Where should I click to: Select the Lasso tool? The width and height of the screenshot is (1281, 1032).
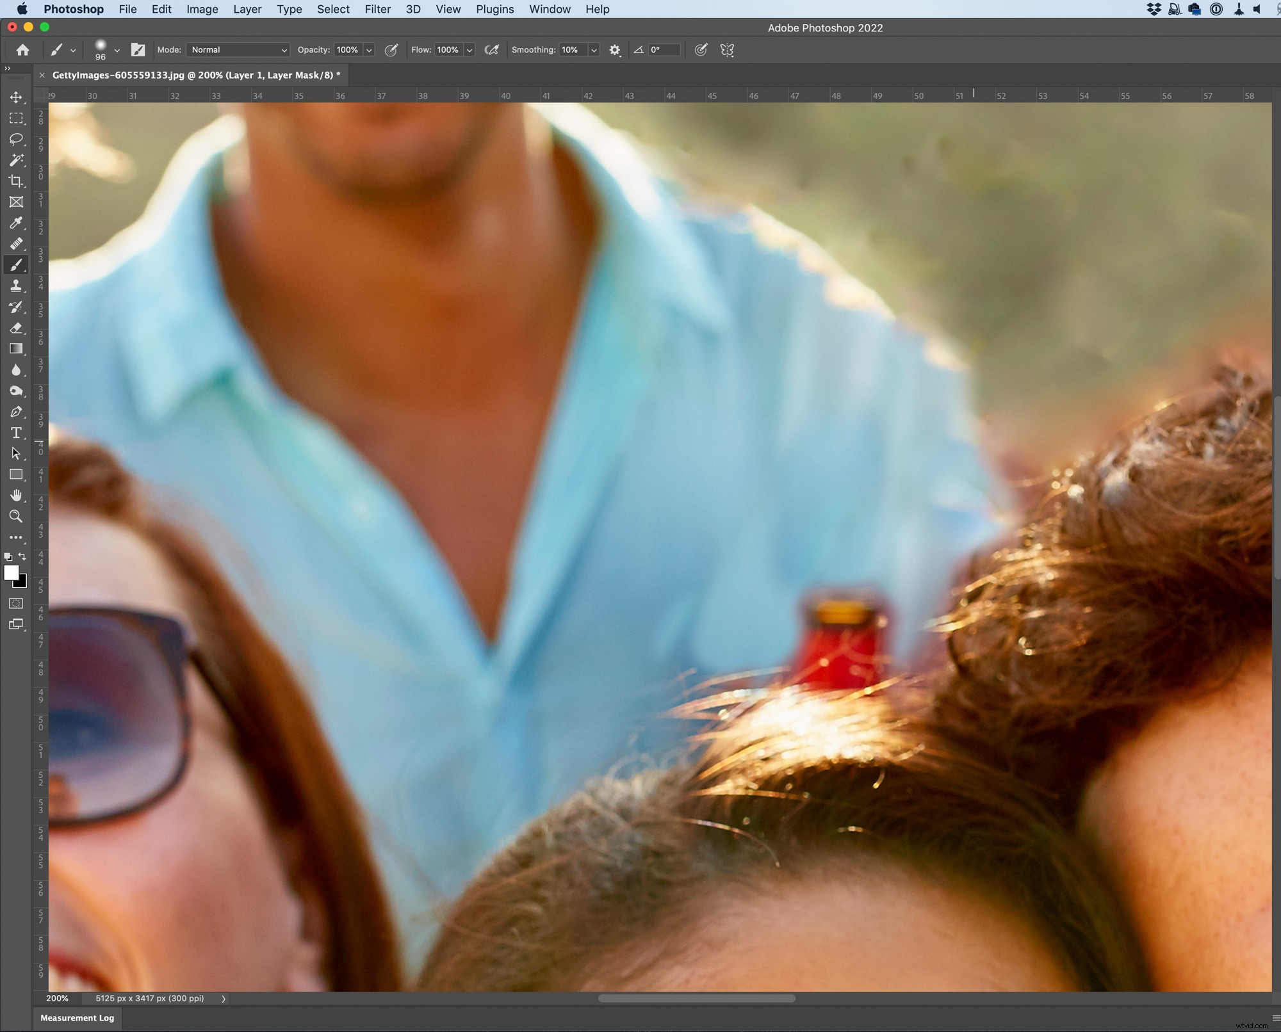click(17, 140)
